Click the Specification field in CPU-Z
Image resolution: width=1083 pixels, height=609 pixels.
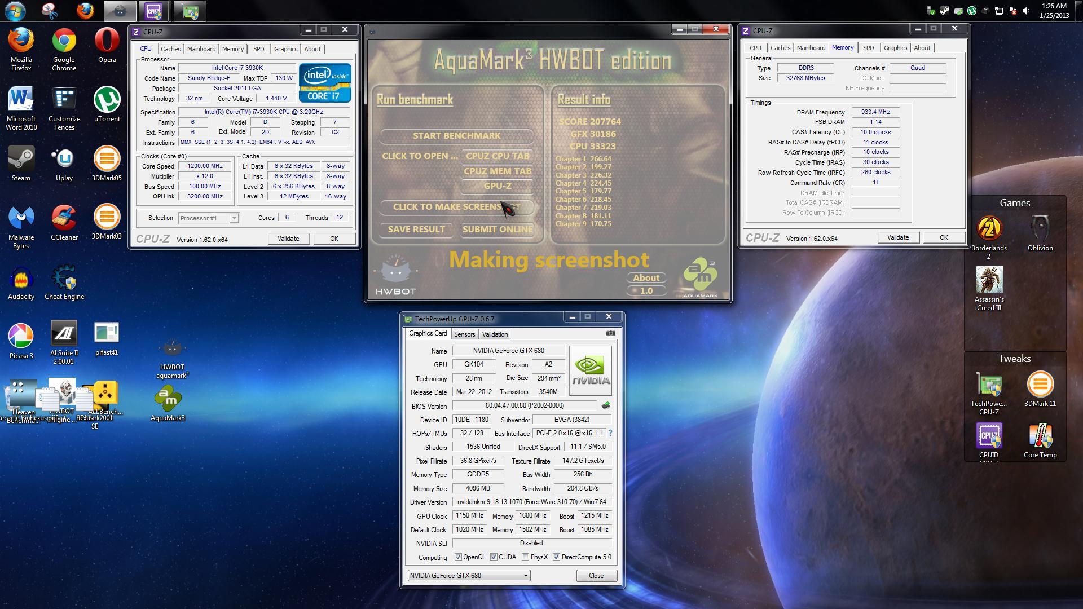[x=264, y=112]
